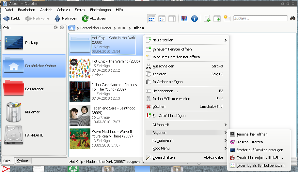Click Alben in the breadcrumb path

click(139, 28)
